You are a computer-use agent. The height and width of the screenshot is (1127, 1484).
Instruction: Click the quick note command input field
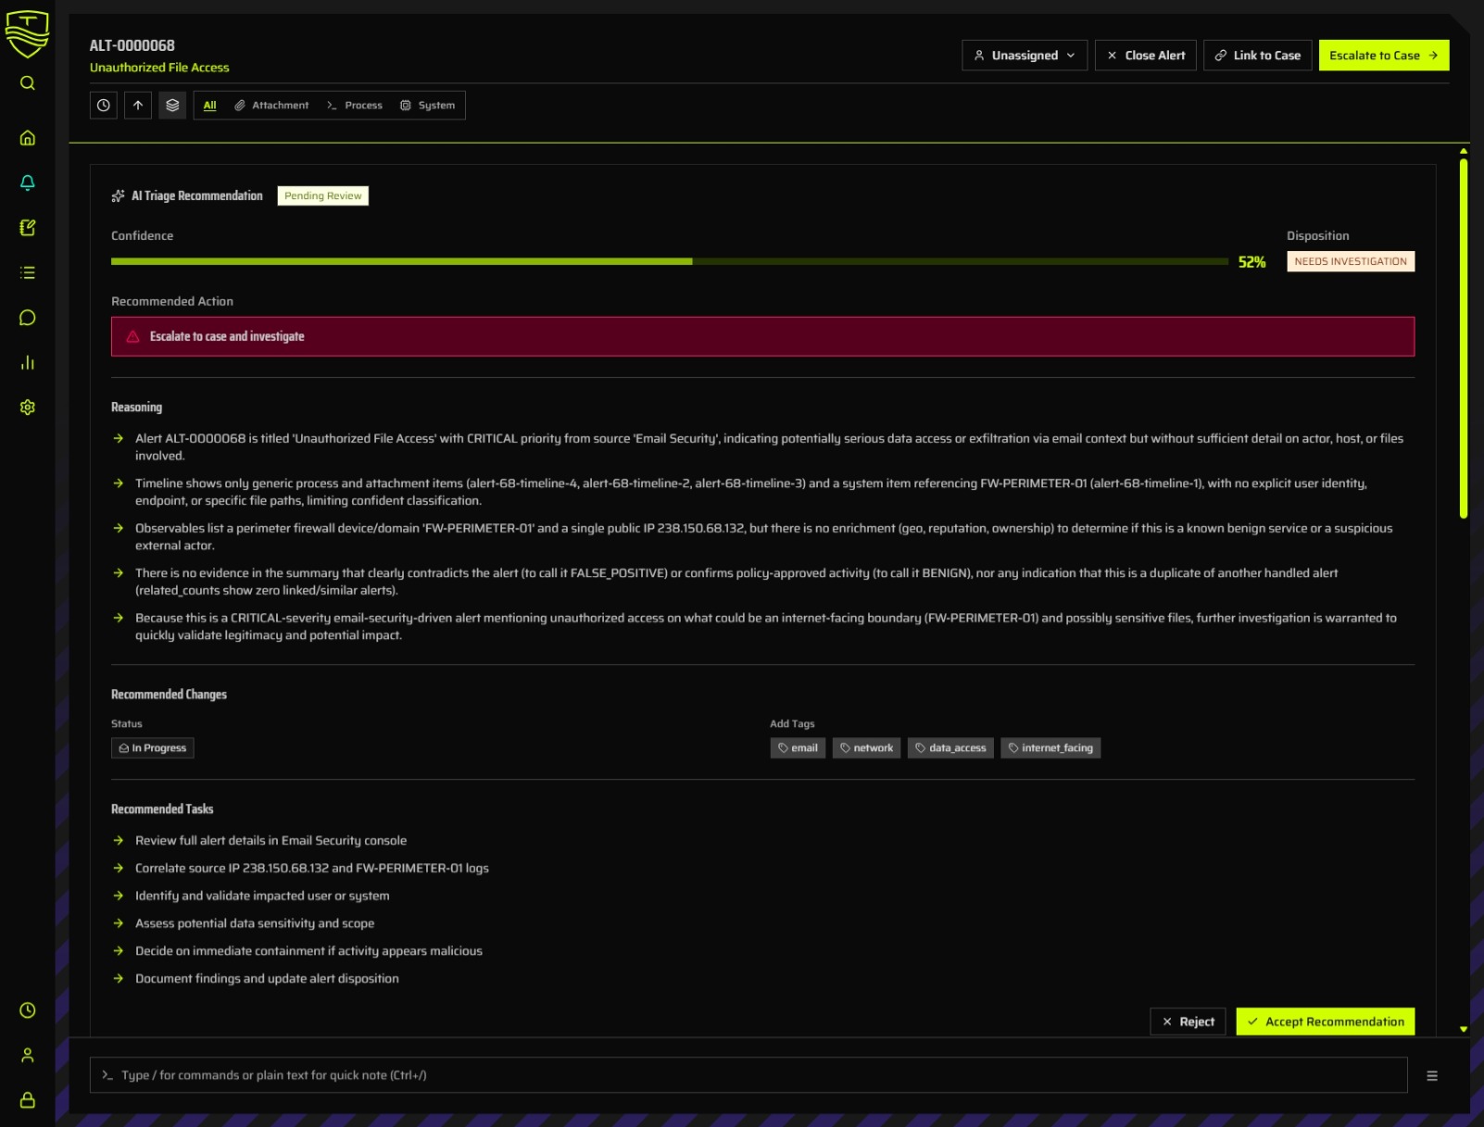click(x=648, y=1075)
